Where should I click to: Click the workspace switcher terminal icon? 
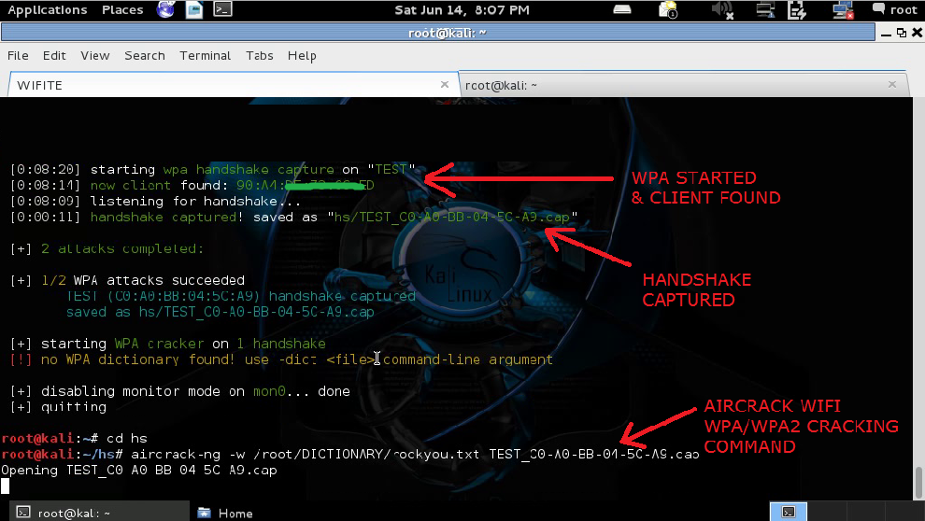click(x=789, y=512)
